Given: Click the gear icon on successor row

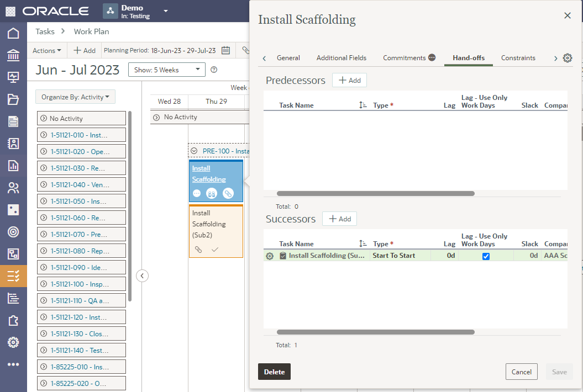Looking at the screenshot, I should click(x=270, y=256).
